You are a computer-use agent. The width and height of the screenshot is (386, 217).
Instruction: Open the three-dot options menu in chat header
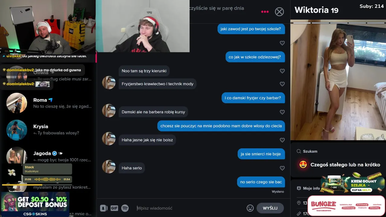[x=265, y=12]
